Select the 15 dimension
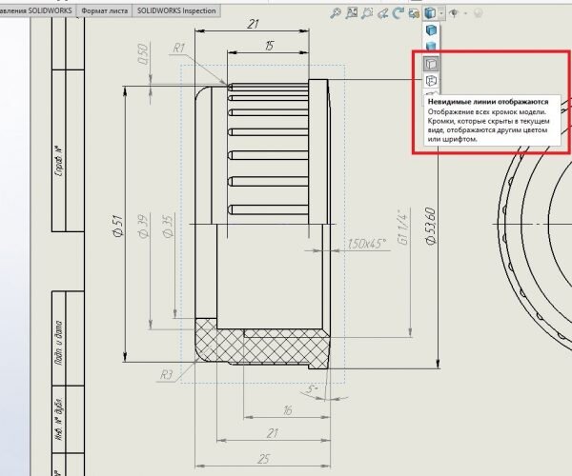572x476 pixels. tap(269, 46)
